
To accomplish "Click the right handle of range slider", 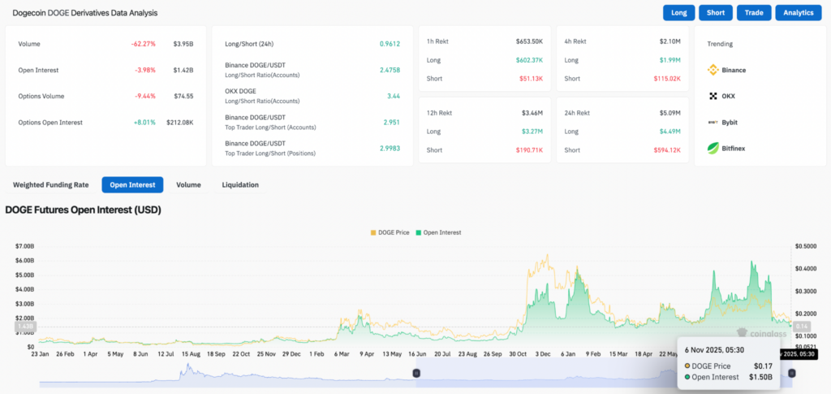I will pos(791,373).
